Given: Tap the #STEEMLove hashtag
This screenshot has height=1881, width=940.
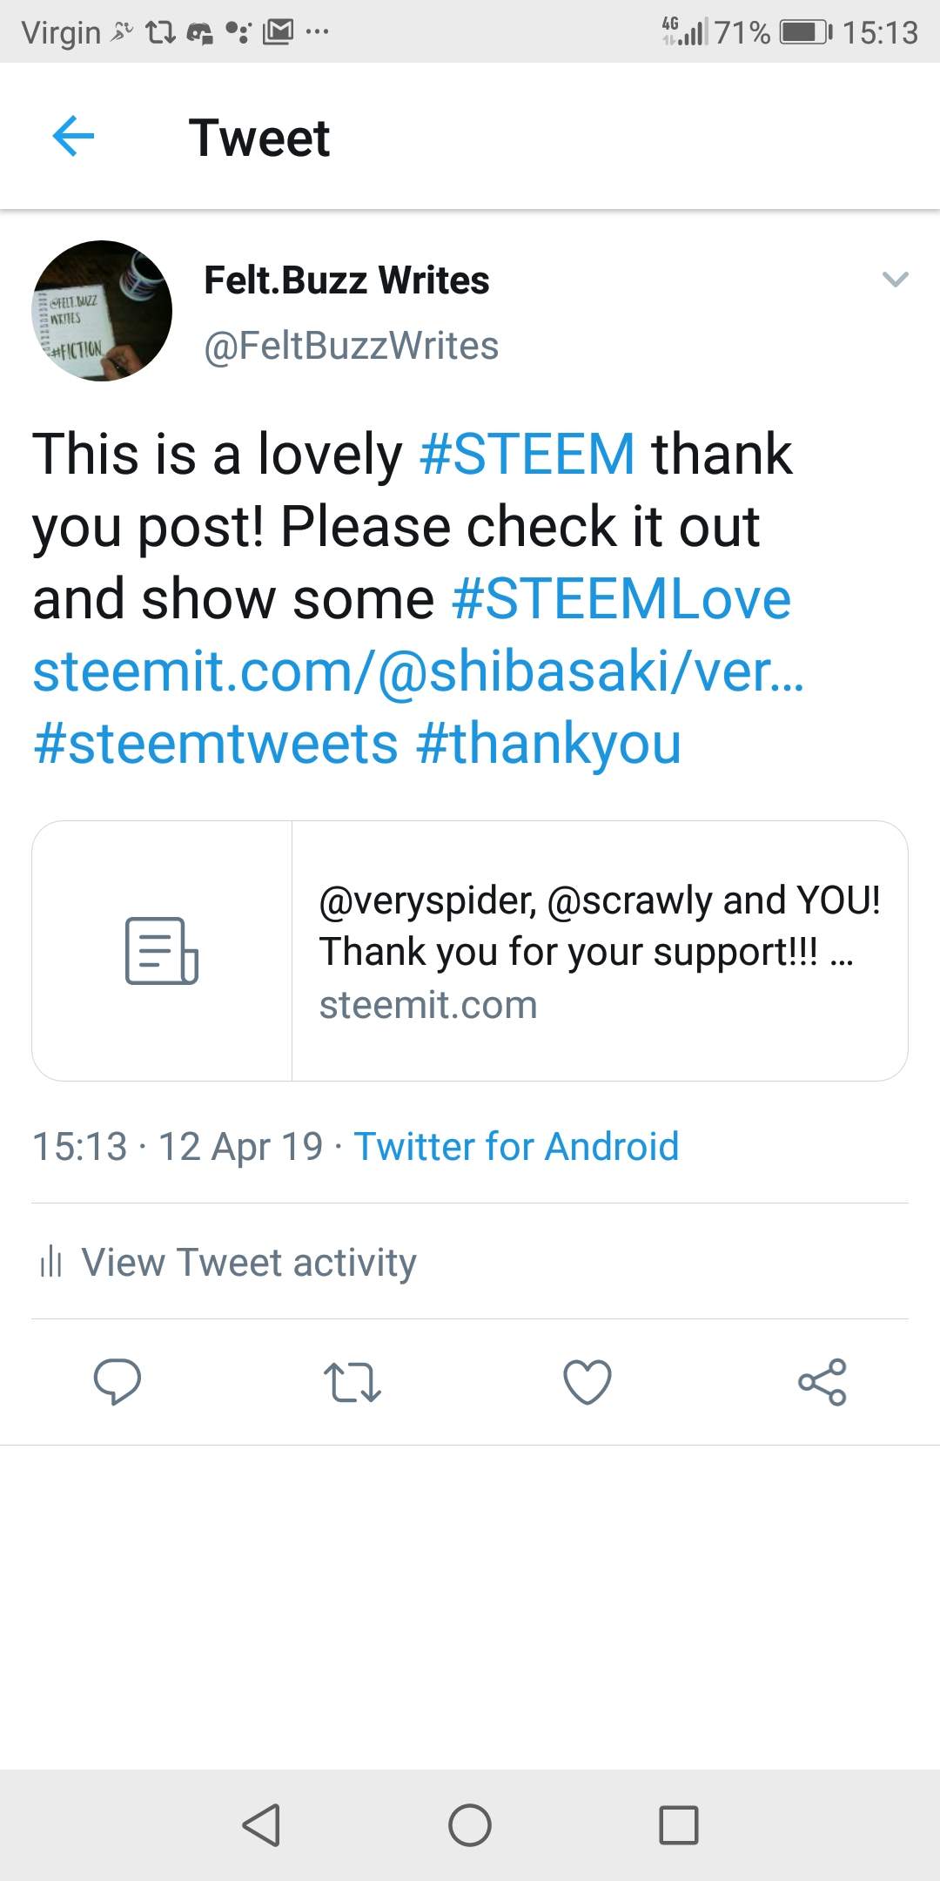Looking at the screenshot, I should pos(621,599).
